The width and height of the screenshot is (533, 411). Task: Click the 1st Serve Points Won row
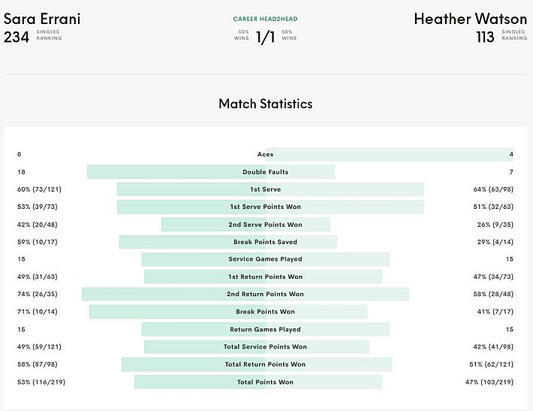pos(266,207)
